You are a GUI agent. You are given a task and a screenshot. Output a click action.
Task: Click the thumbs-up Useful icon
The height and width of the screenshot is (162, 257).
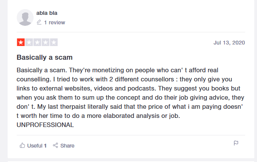coord(22,145)
